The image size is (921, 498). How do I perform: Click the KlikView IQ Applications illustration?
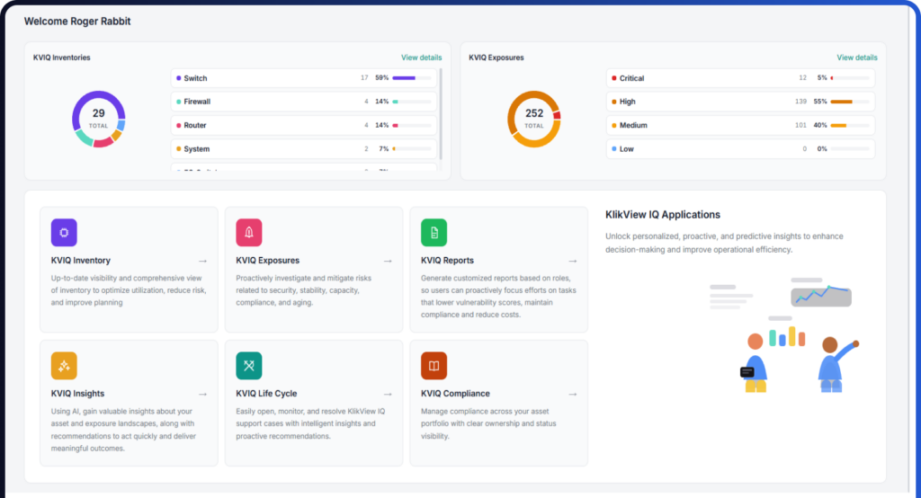(784, 334)
